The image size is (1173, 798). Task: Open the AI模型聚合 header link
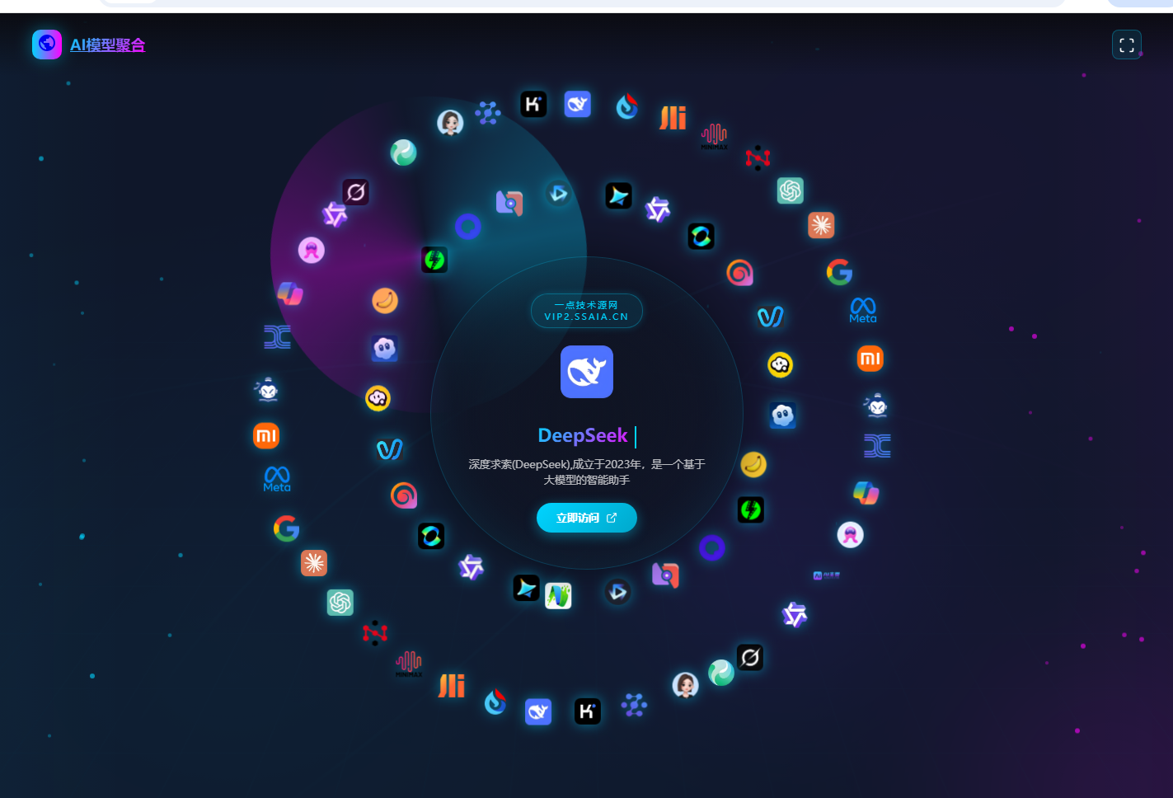click(x=108, y=45)
